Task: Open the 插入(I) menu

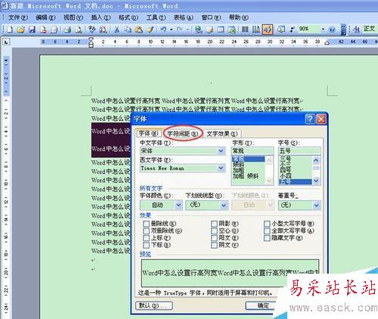Action: point(101,17)
